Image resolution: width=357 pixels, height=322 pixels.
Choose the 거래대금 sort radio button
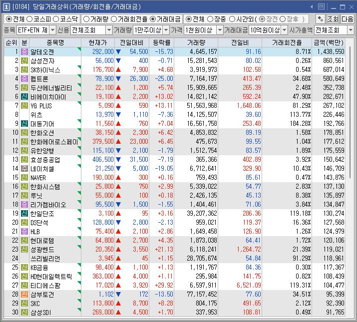coord(153,19)
